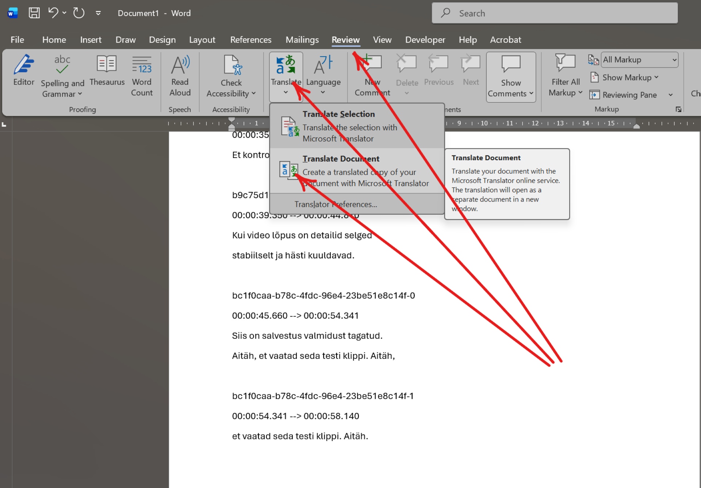Click into the Search box

pyautogui.click(x=554, y=13)
